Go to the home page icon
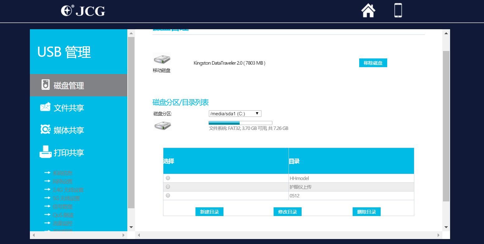 point(368,11)
